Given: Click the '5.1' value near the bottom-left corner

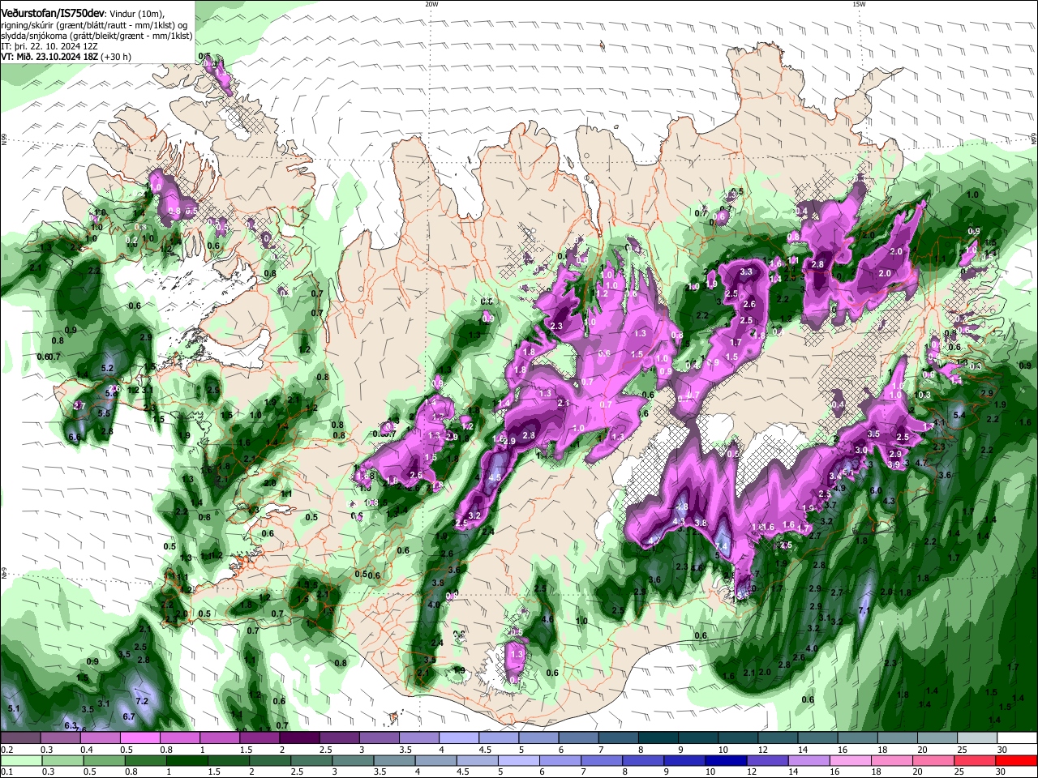Looking at the screenshot, I should 13,709.
